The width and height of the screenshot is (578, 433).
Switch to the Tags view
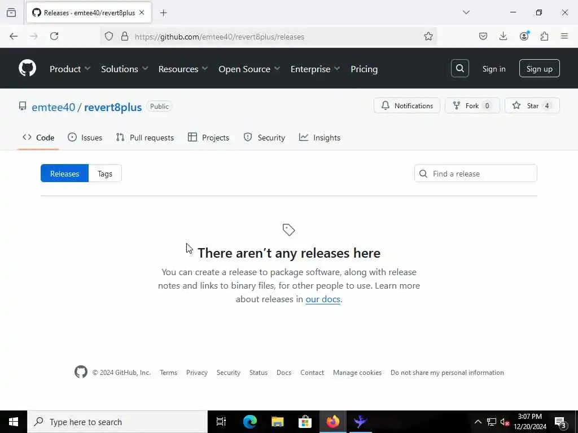(104, 174)
